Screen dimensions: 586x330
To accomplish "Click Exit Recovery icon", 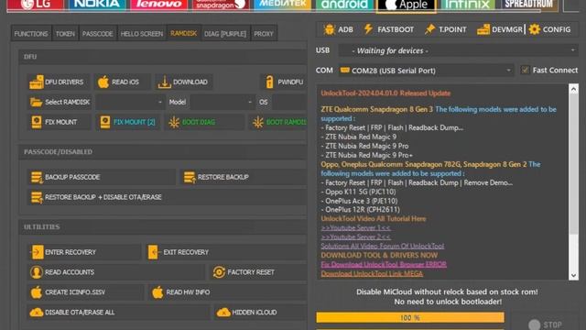I will [x=153, y=252].
